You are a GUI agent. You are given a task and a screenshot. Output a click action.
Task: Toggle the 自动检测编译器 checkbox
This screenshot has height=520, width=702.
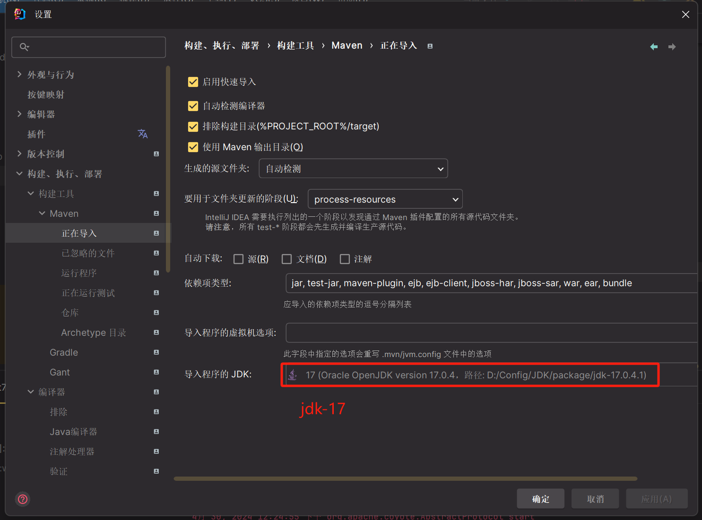click(193, 106)
